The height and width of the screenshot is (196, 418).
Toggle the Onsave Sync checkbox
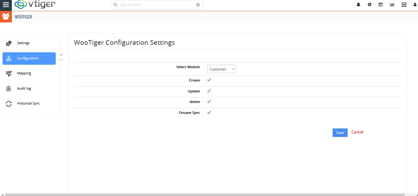[209, 112]
